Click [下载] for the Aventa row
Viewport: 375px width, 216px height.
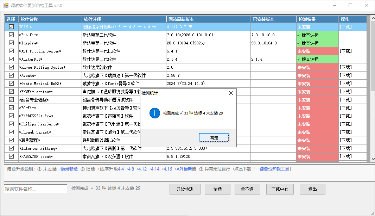[345, 75]
